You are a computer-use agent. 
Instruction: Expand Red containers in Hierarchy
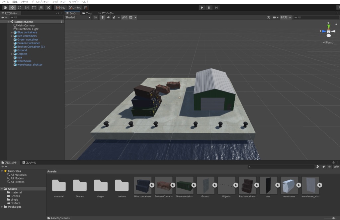coord(12,36)
